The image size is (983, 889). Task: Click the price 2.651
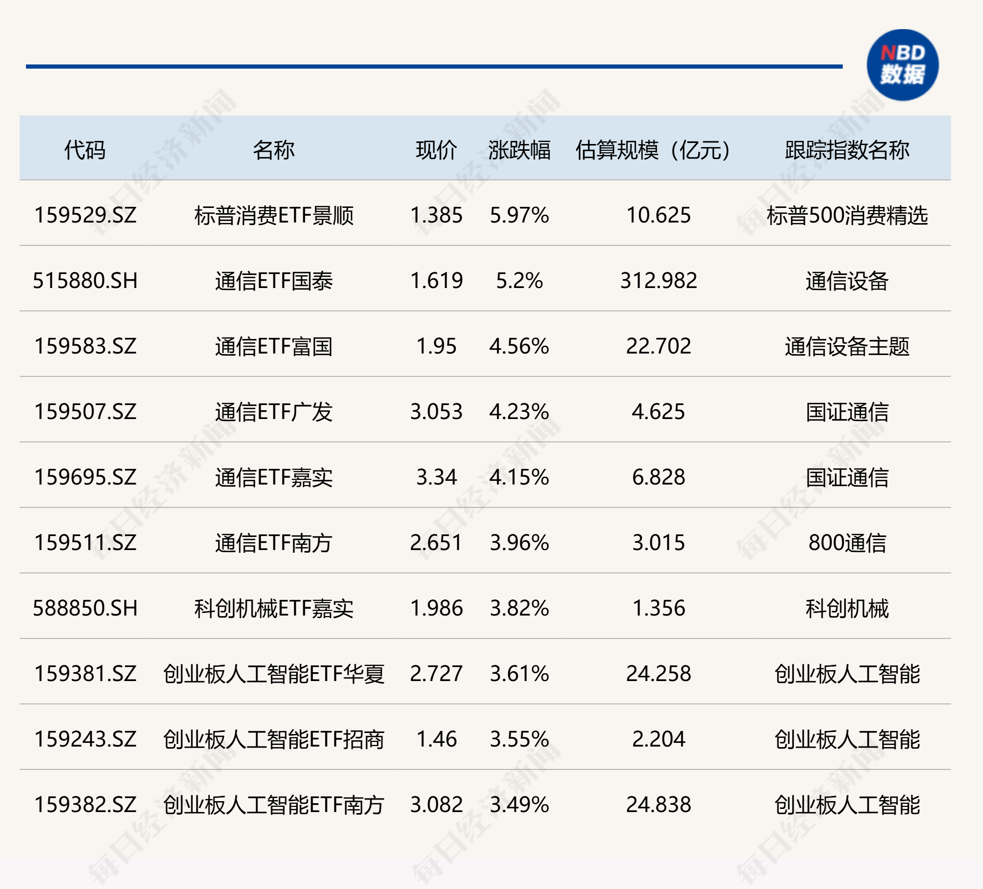click(436, 543)
